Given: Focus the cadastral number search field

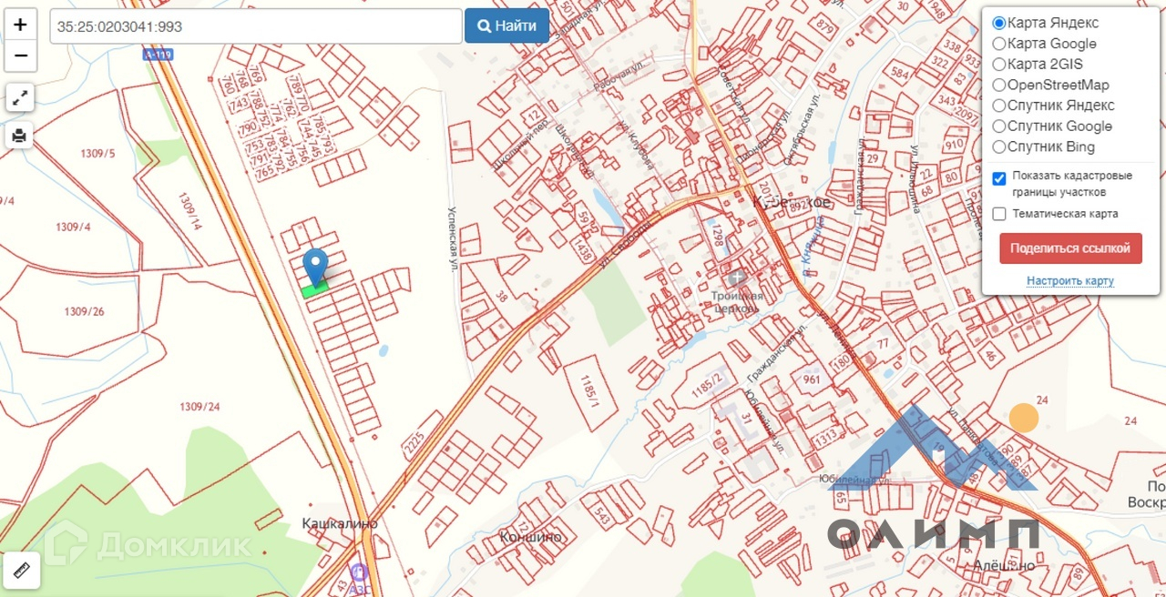Looking at the screenshot, I should click(255, 26).
